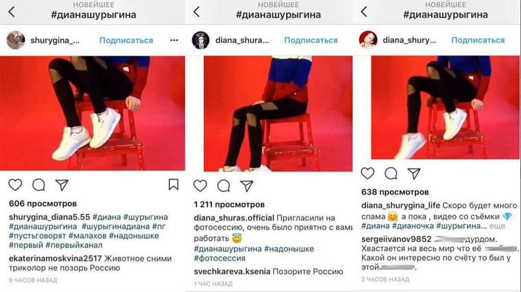Screen dimensions: 521x292
Task: Follow diana_shura... with the Подписаться button
Action: coord(311,40)
